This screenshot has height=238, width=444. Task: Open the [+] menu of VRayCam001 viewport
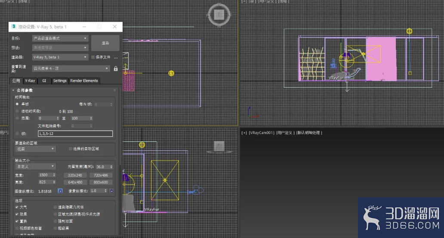pos(244,133)
